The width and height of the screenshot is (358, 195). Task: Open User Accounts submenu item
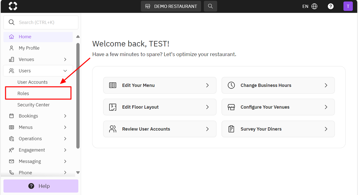33,82
